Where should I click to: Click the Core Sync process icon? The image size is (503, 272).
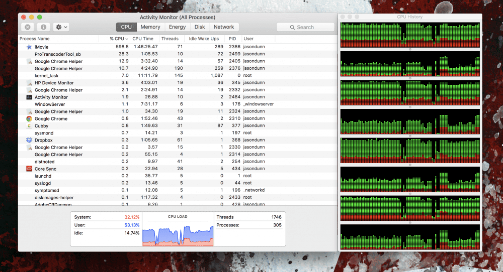[29, 169]
